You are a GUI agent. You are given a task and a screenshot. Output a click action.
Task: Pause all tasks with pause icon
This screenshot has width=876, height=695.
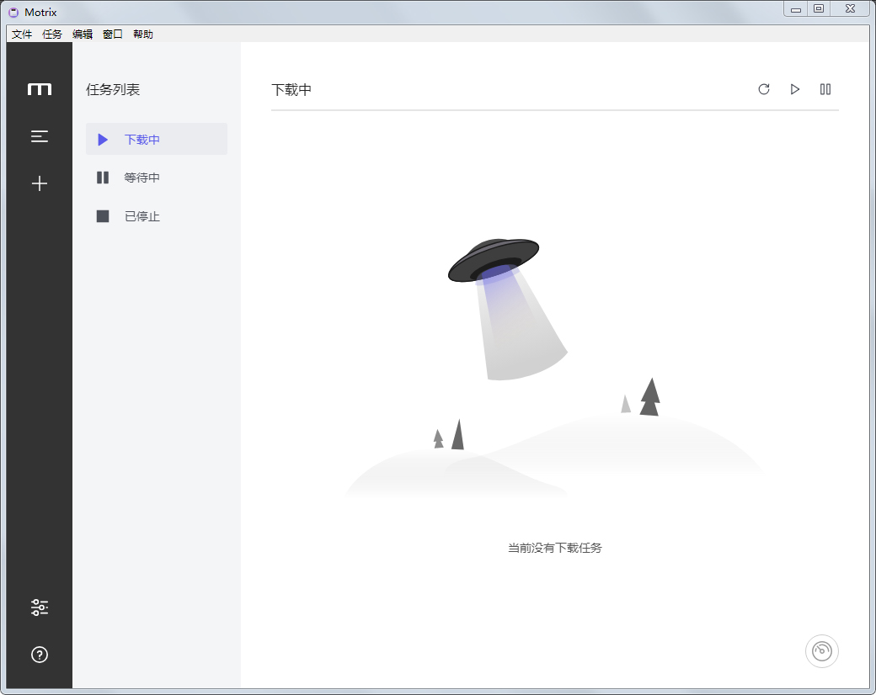(825, 89)
